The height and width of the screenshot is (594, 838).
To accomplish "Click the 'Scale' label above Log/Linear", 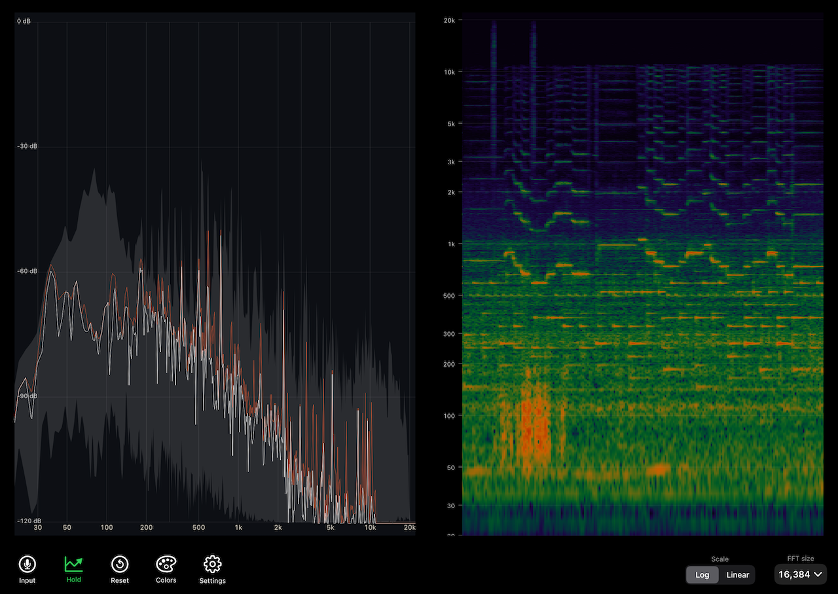I will [x=720, y=559].
